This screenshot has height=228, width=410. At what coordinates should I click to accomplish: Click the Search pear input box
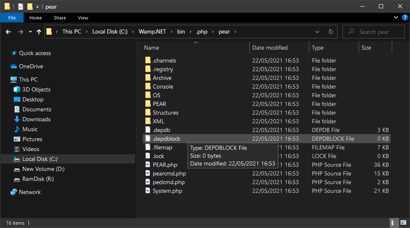tap(374, 32)
